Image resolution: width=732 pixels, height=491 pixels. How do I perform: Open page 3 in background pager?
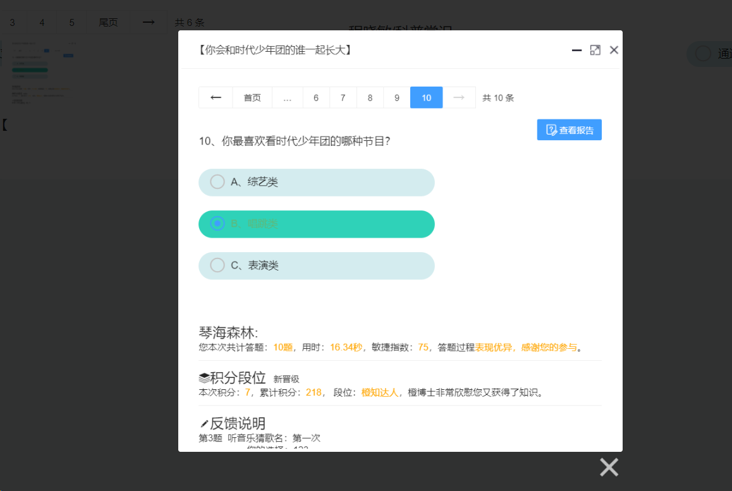tap(13, 22)
